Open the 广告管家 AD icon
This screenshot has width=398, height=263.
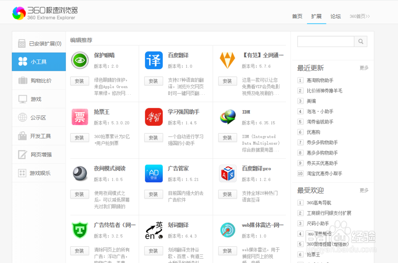click(x=154, y=173)
